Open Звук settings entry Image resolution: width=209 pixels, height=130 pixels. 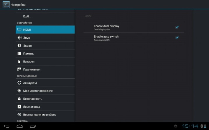[45, 38]
